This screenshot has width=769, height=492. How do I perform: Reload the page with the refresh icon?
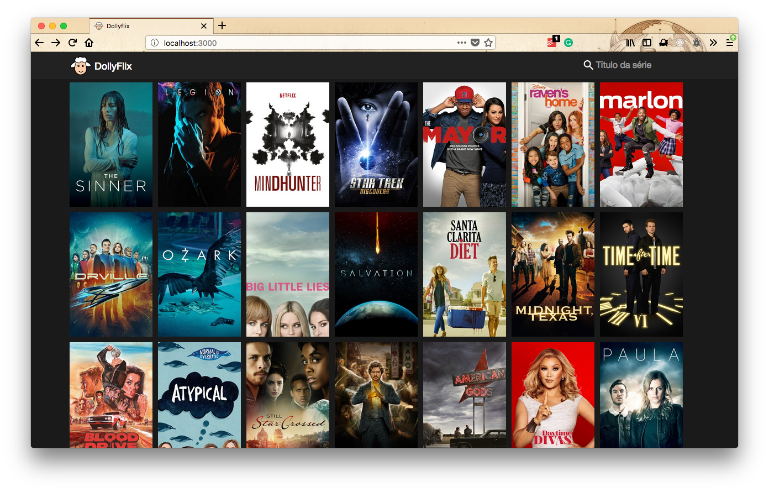[x=72, y=43]
